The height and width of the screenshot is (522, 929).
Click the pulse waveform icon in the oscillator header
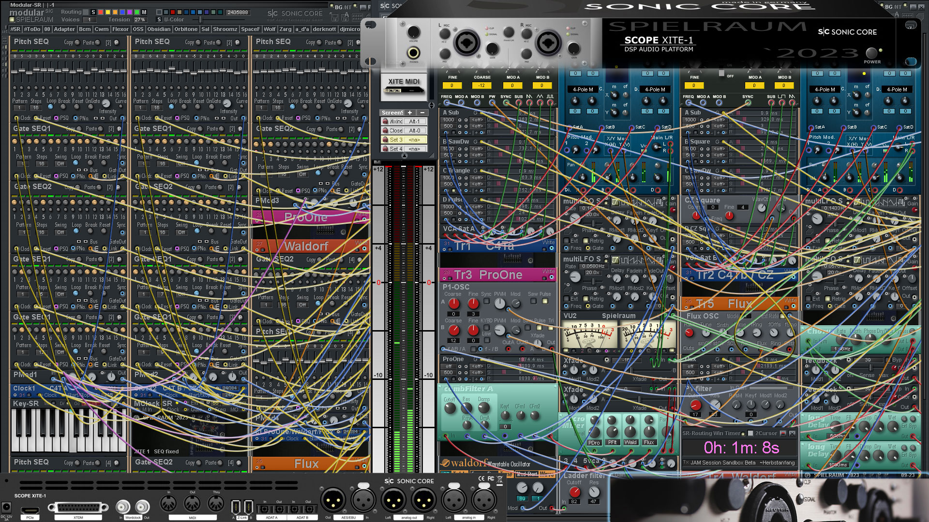[x=550, y=96]
